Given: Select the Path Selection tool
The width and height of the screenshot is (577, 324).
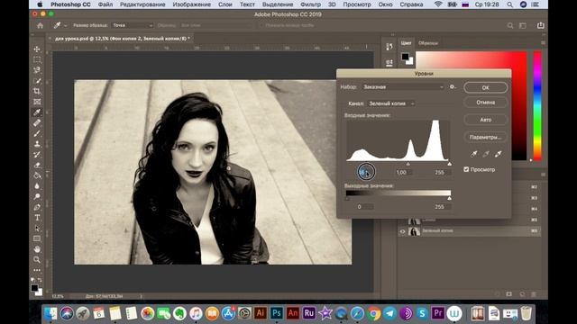Looking at the screenshot, I should pyautogui.click(x=37, y=229).
